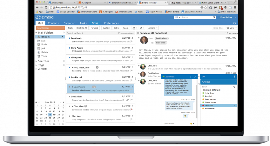Click the Zimbra logo
Screen dimensions: 270x146
tap(44, 17)
